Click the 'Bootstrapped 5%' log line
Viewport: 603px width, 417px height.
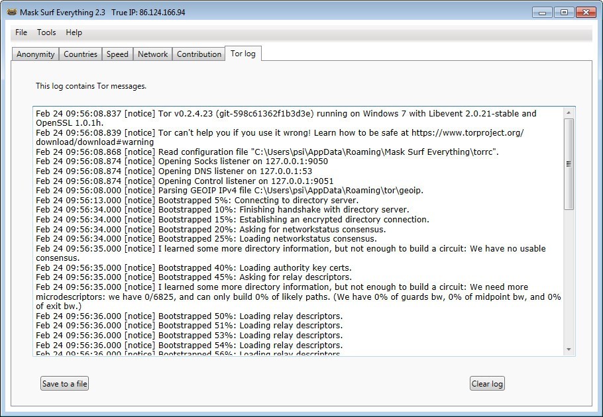click(197, 201)
